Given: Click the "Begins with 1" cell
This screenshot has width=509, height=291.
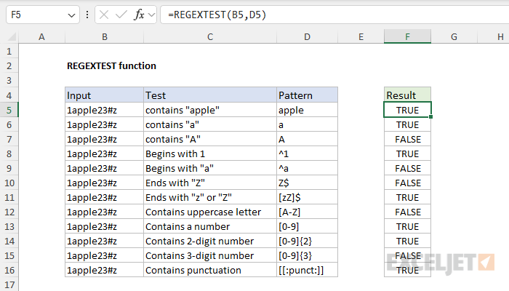Looking at the screenshot, I should click(210, 154).
